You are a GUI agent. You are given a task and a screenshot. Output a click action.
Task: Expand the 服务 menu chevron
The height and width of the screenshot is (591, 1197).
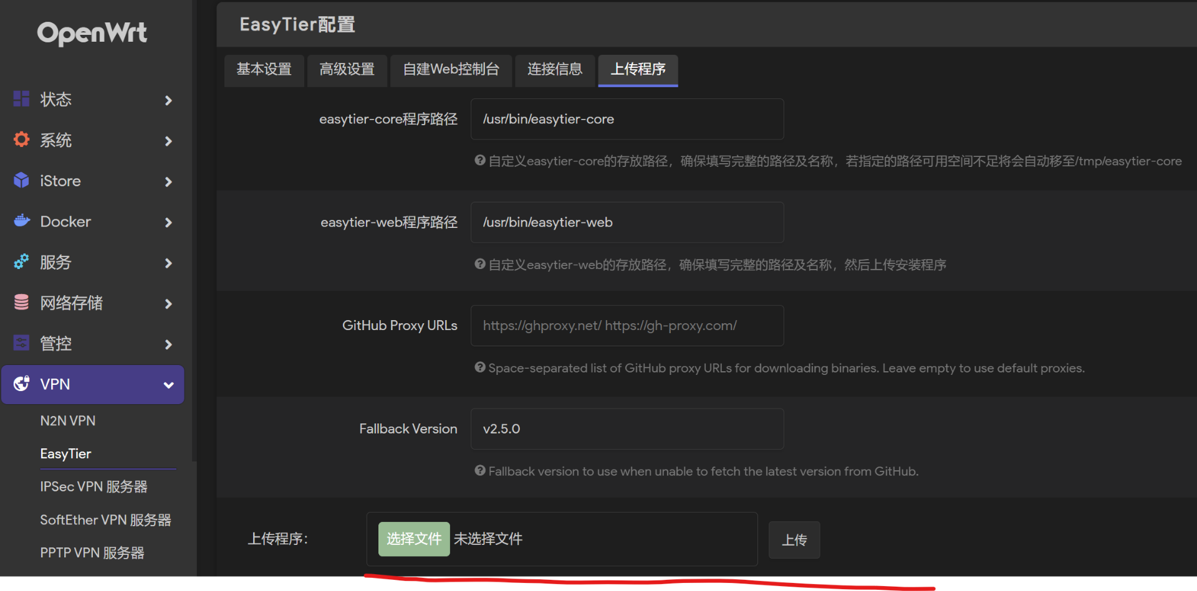pyautogui.click(x=168, y=263)
